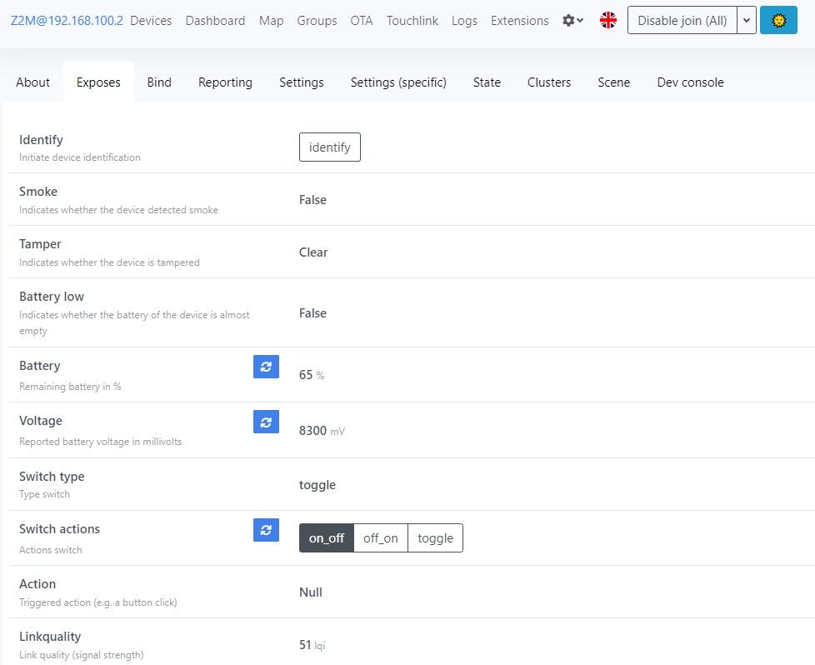Click the Linkquality label

(50, 637)
